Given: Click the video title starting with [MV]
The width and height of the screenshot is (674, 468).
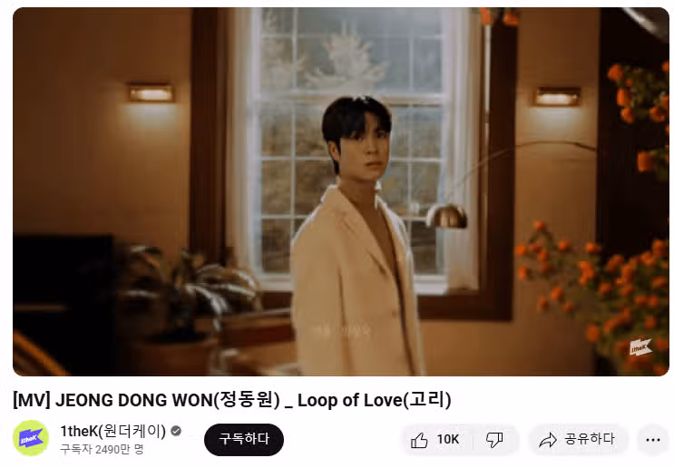Looking at the screenshot, I should 232,400.
